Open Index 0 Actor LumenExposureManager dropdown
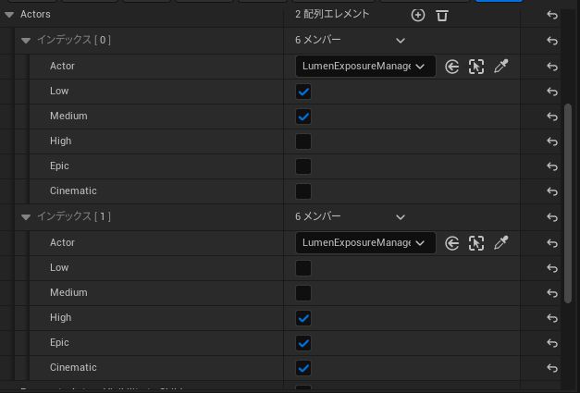The height and width of the screenshot is (393, 580). pos(364,67)
